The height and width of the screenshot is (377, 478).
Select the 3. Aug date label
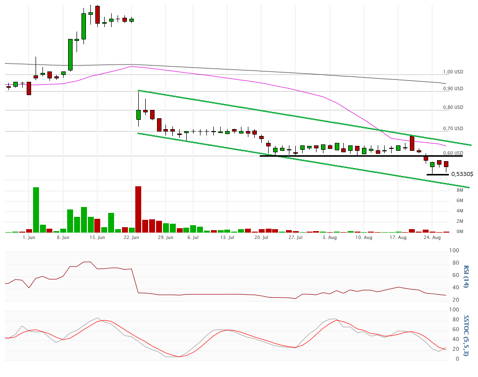pos(329,237)
